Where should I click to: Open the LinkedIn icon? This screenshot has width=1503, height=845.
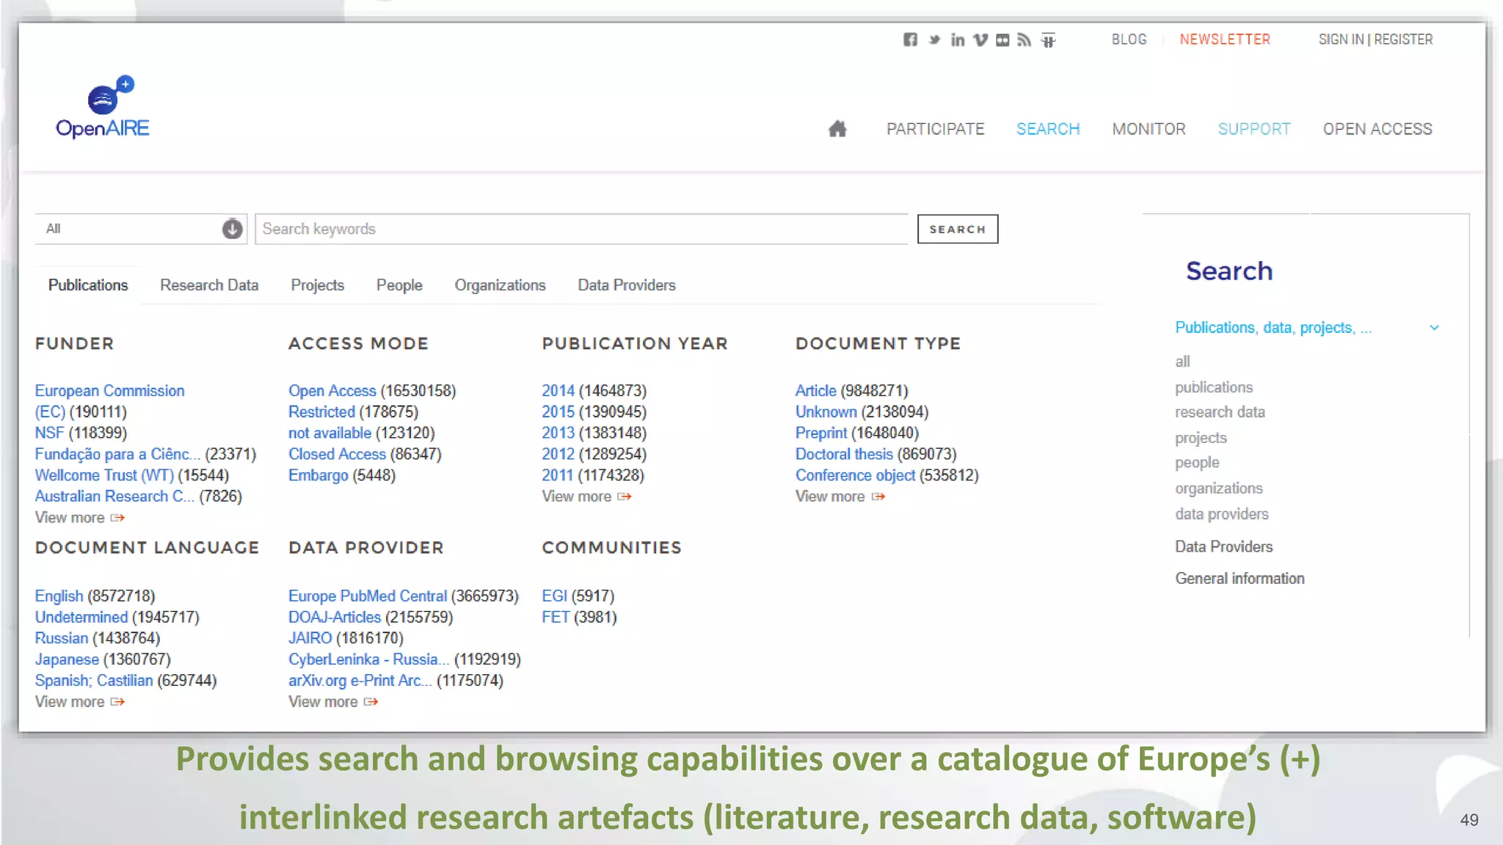tap(958, 40)
